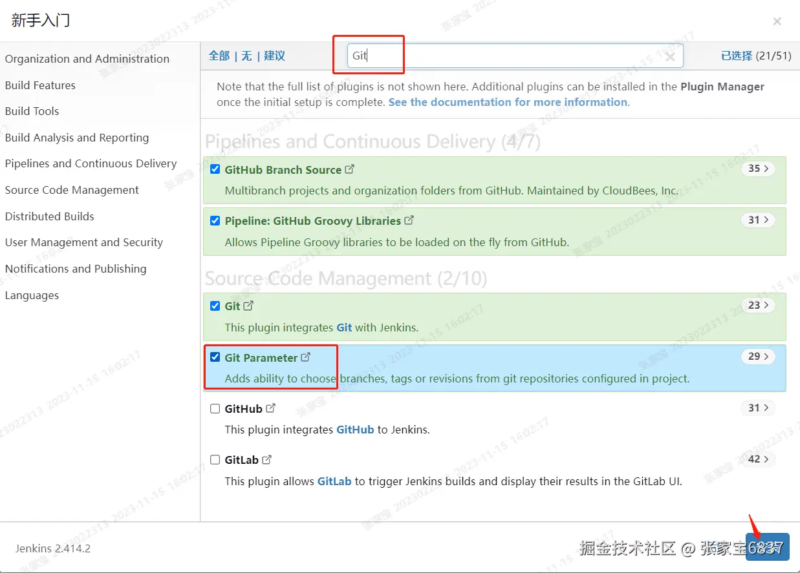Open Git plugin external link icon
The image size is (800, 573).
[248, 306]
